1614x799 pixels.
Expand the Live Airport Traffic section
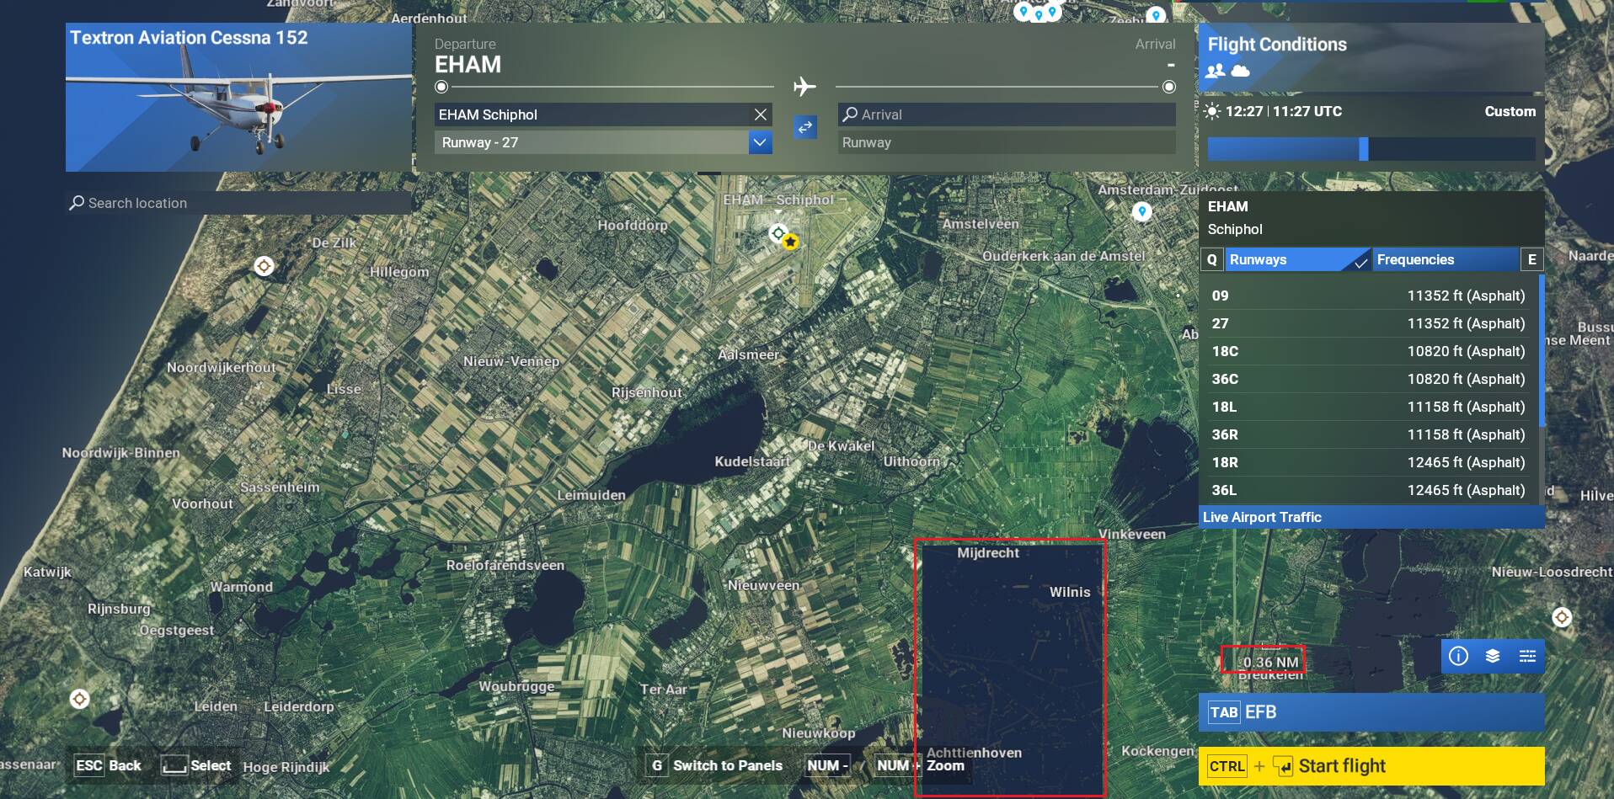point(1371,517)
